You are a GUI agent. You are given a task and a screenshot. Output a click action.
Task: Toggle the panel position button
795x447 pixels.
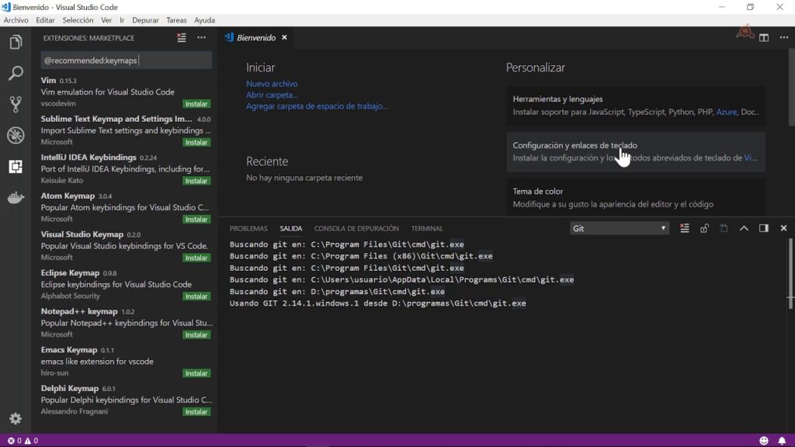(x=763, y=228)
